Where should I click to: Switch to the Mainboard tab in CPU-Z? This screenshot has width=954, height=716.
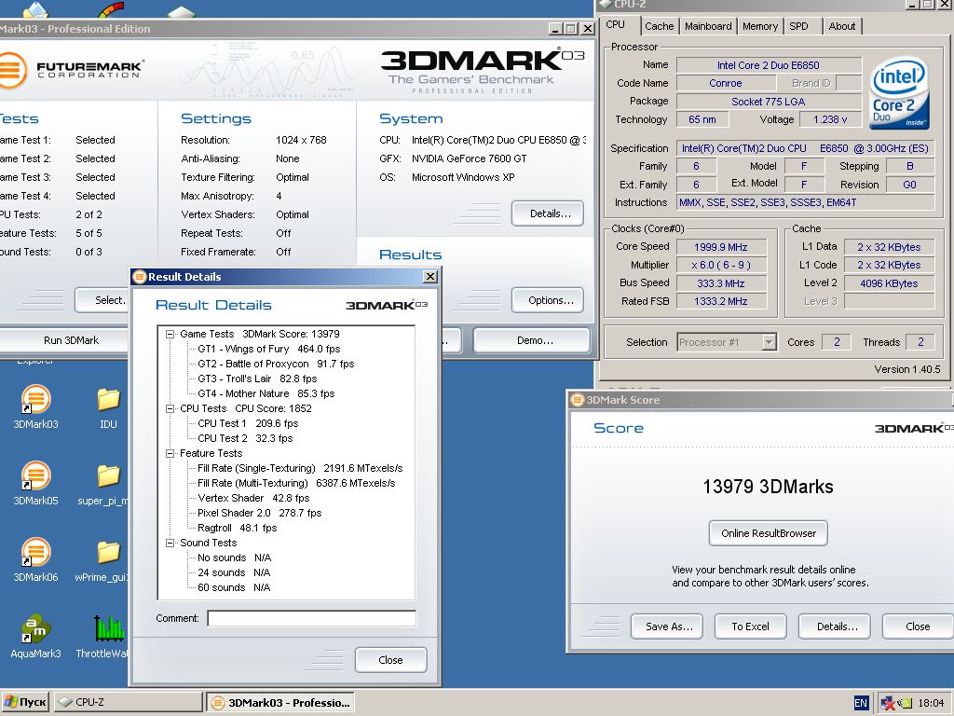[x=708, y=26]
